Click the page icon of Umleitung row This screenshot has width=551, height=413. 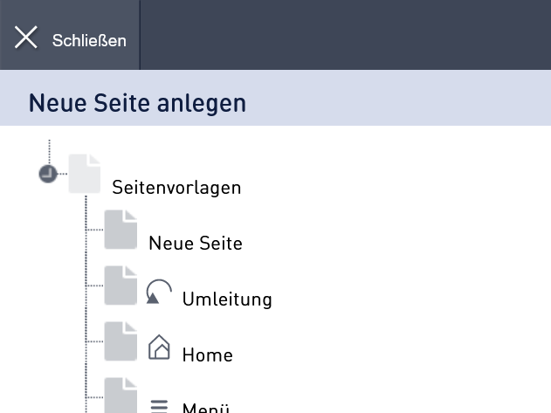(121, 286)
